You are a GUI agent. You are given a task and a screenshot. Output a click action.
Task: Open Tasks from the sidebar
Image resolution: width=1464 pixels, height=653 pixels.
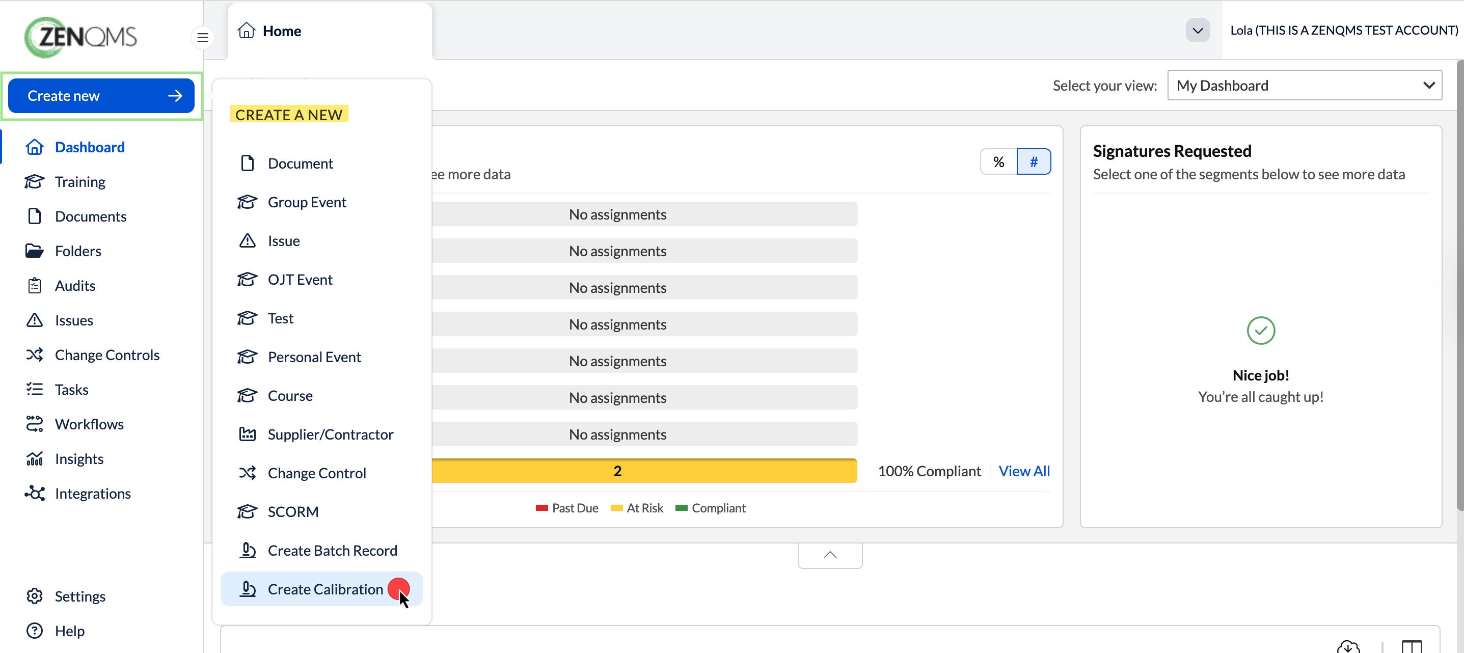click(x=72, y=390)
